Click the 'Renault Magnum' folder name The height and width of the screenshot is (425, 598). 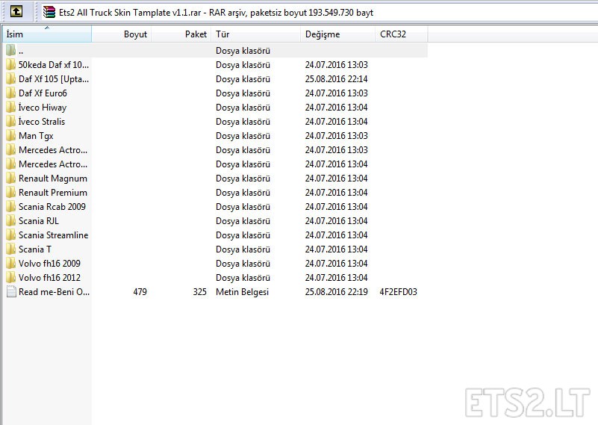pyautogui.click(x=53, y=179)
